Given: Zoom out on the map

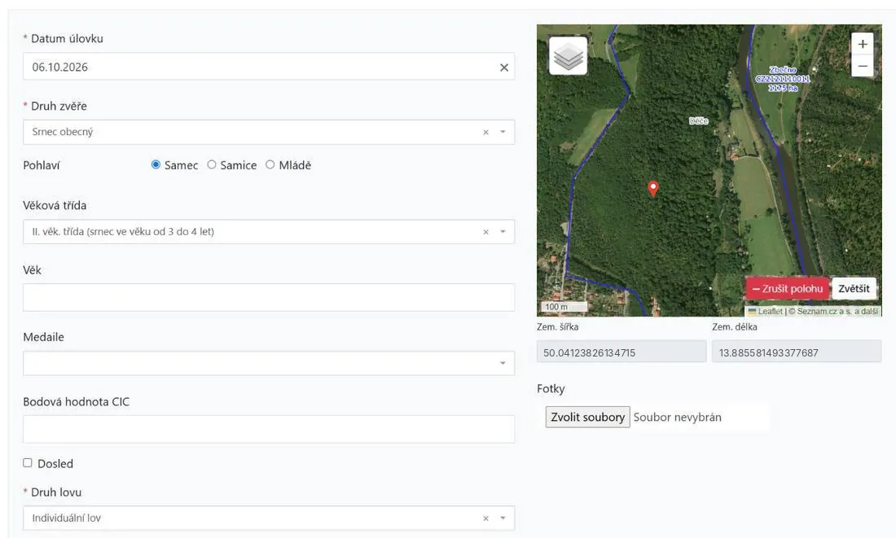Looking at the screenshot, I should pyautogui.click(x=863, y=66).
